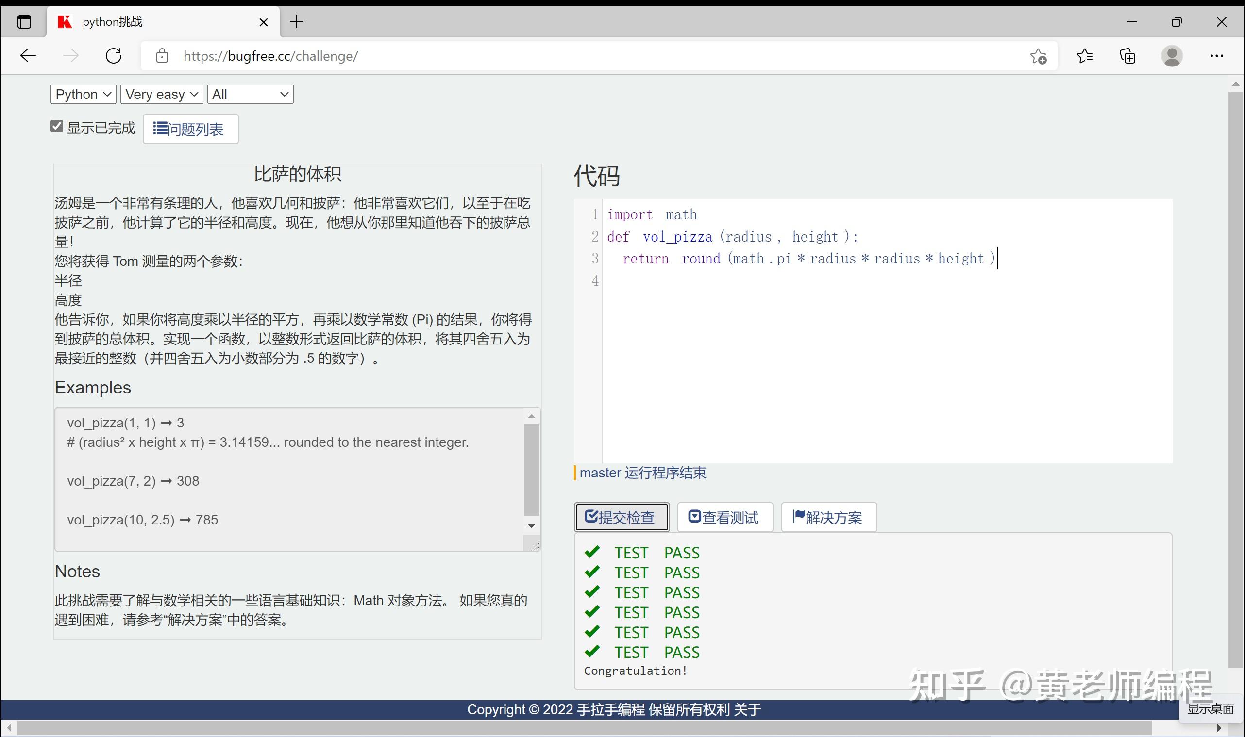
Task: Open the tab actions menu icon
Action: [x=24, y=22]
